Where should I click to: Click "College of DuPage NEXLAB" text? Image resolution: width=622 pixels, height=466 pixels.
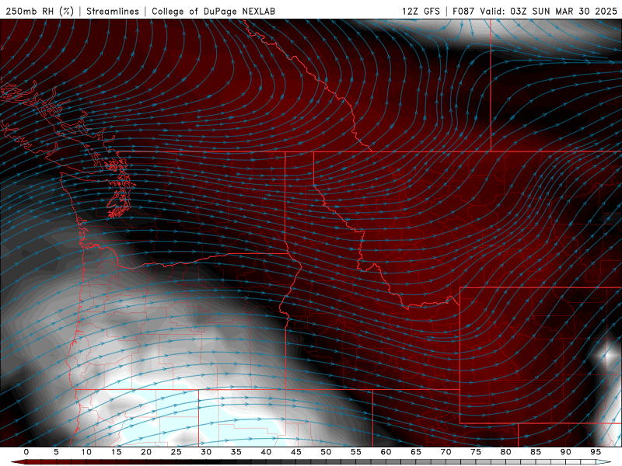coord(213,11)
